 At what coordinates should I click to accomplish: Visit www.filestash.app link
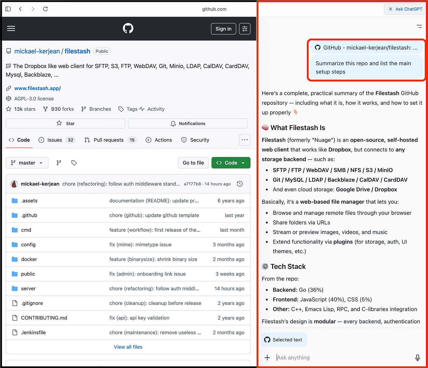coord(37,88)
